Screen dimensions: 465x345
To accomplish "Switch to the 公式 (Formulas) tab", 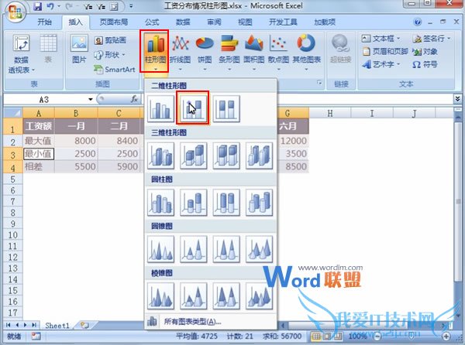I will pyautogui.click(x=152, y=22).
